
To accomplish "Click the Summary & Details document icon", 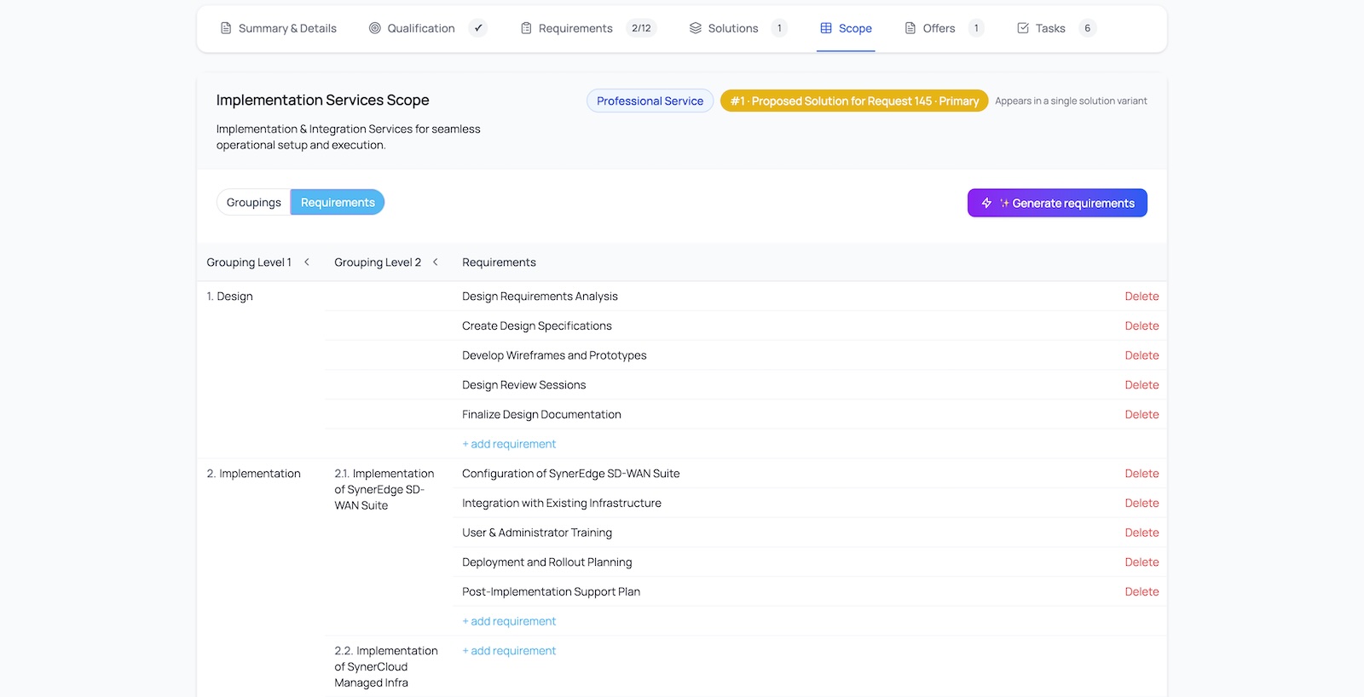I will click(226, 28).
